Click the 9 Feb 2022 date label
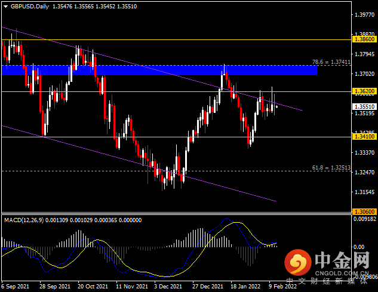The image size is (378, 292). (282, 287)
